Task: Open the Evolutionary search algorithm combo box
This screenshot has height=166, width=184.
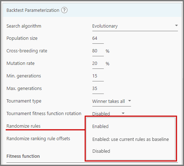Action: pos(135,26)
